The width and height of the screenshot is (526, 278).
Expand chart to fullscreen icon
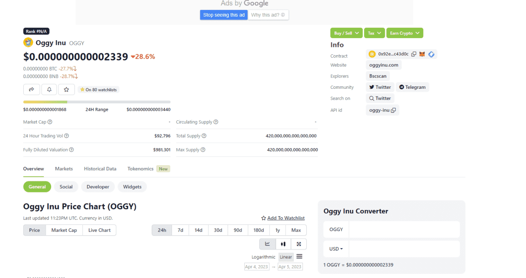(x=299, y=244)
